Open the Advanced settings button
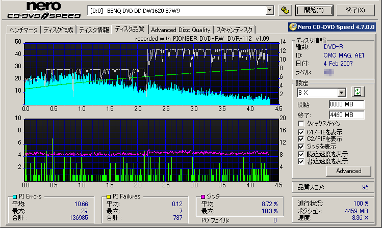382x228 pixels. (349, 171)
